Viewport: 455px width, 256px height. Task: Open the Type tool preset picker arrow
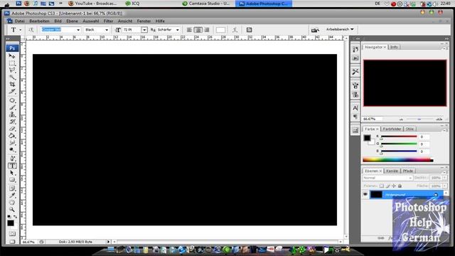(21, 30)
